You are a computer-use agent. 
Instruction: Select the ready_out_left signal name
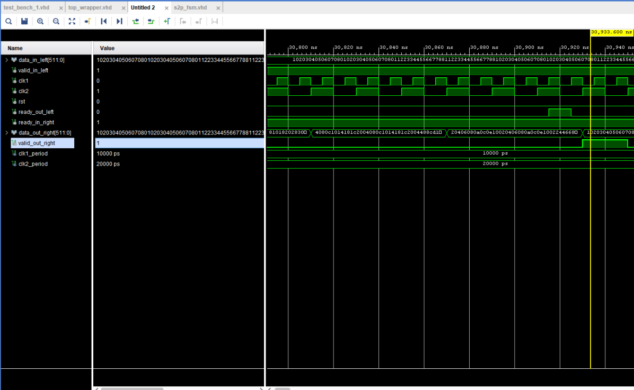[x=36, y=112]
